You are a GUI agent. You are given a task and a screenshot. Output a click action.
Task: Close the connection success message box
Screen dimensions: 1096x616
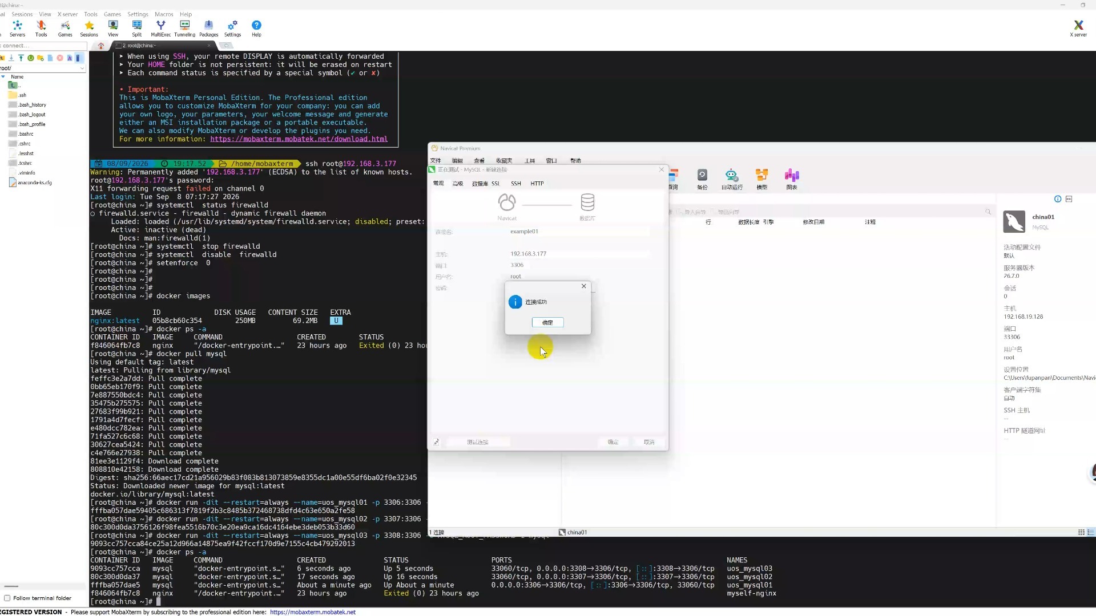click(583, 286)
